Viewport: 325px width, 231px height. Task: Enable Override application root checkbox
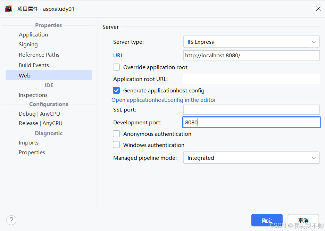click(117, 67)
